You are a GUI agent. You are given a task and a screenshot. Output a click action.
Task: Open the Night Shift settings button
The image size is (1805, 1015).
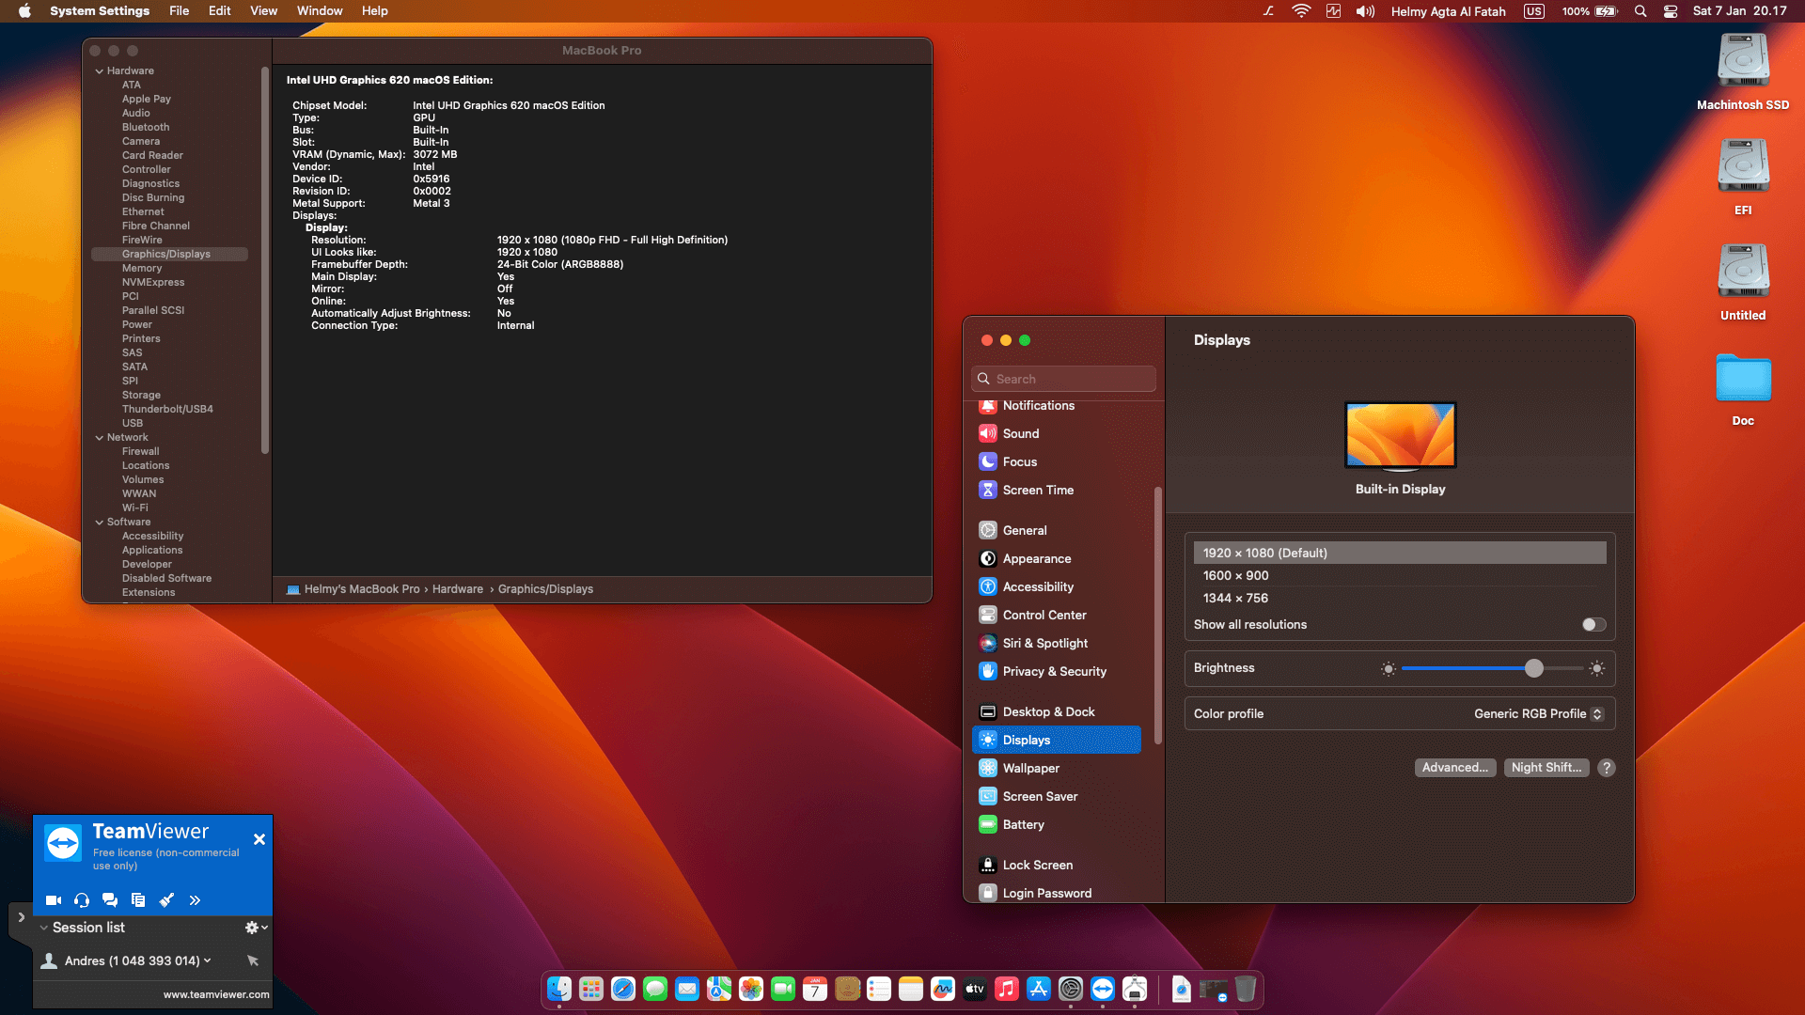(1546, 768)
